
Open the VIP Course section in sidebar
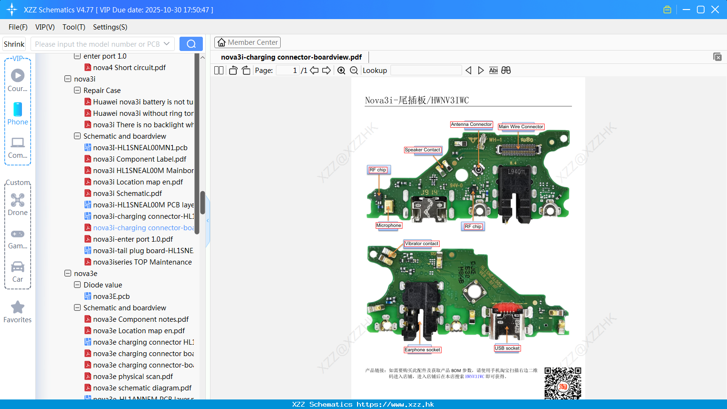tap(18, 81)
